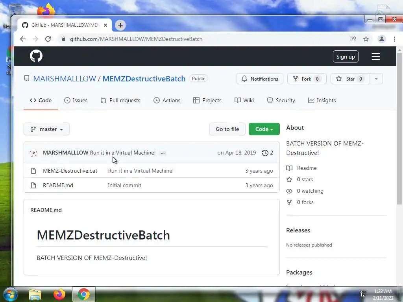Viewport: 403px width, 302px height.
Task: Click the Initial commit message link
Action: pos(124,186)
